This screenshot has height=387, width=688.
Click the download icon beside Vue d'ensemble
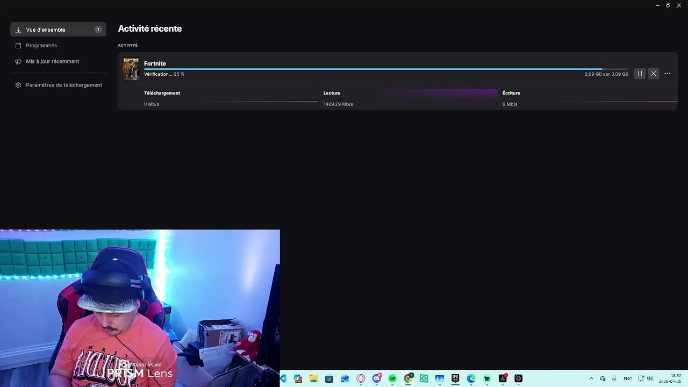coord(18,30)
